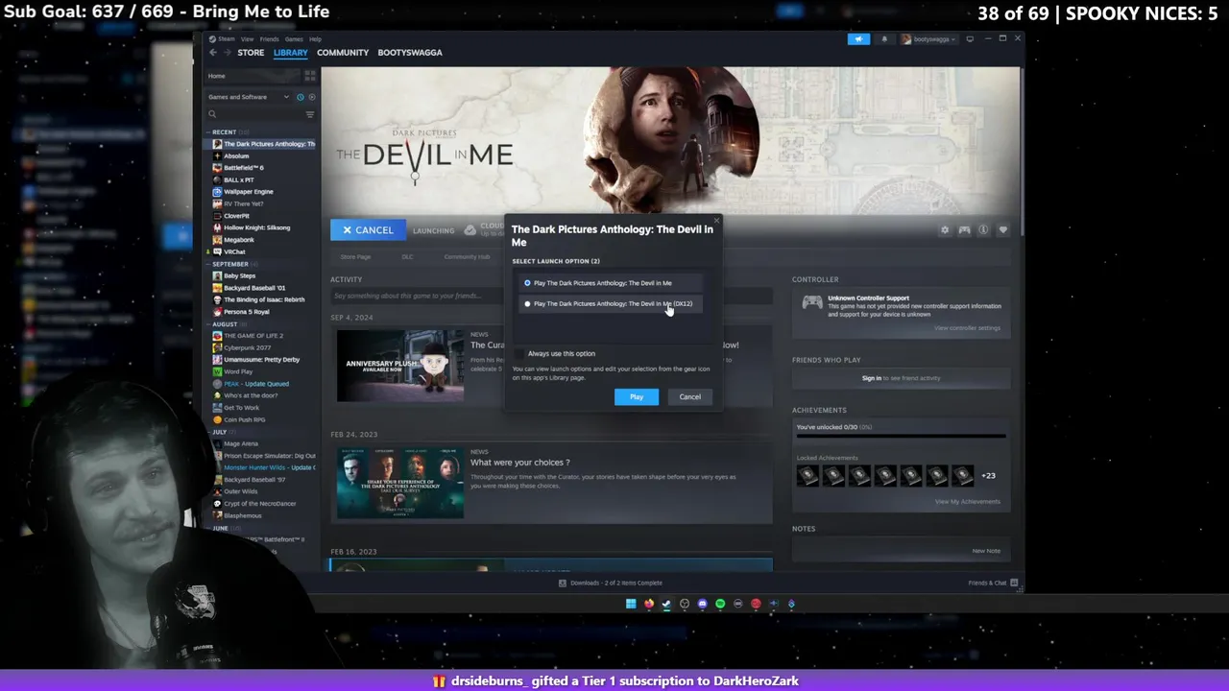Open the bootyswagga account dropdown
Screen dimensions: 1229x691
point(928,39)
